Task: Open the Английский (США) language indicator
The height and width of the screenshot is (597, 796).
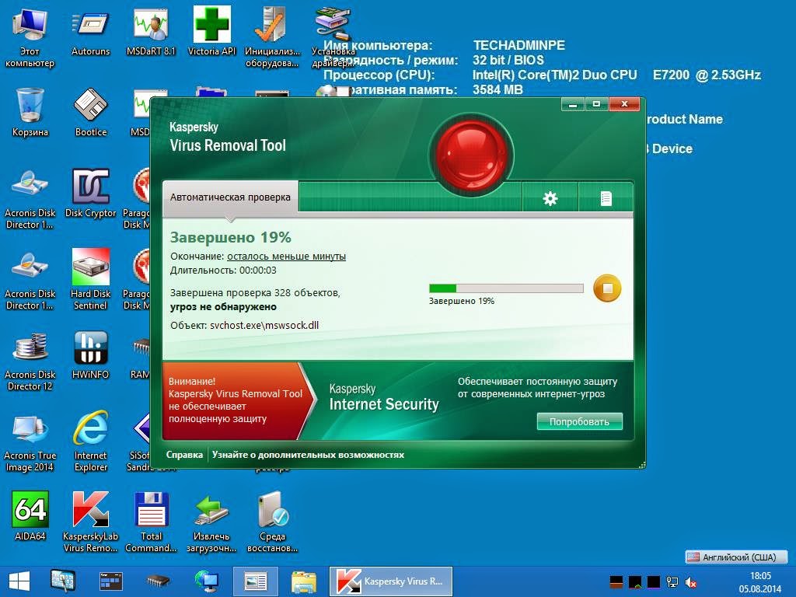Action: click(736, 557)
